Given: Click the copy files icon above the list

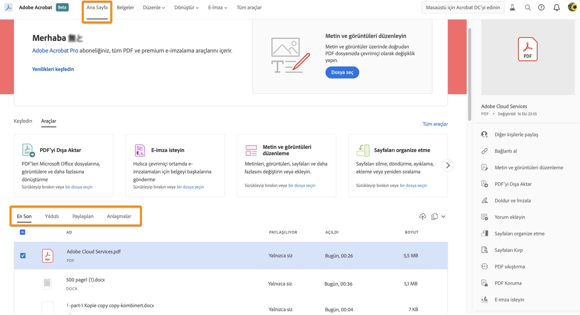Looking at the screenshot, I should pos(434,217).
